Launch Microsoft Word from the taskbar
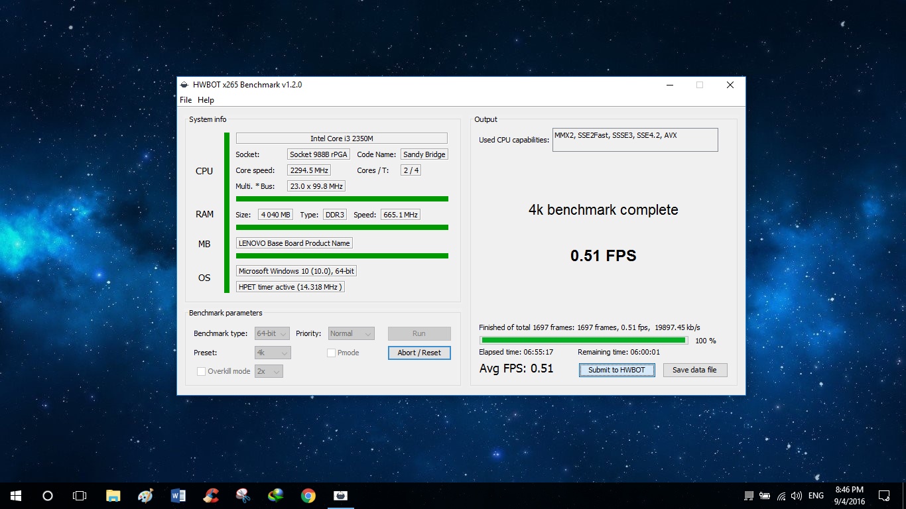906x509 pixels. click(x=178, y=495)
